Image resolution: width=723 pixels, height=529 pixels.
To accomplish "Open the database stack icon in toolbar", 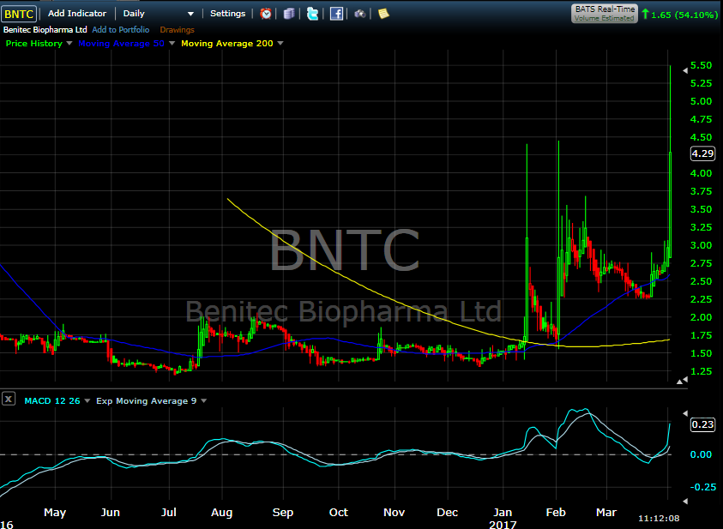I will 289,14.
